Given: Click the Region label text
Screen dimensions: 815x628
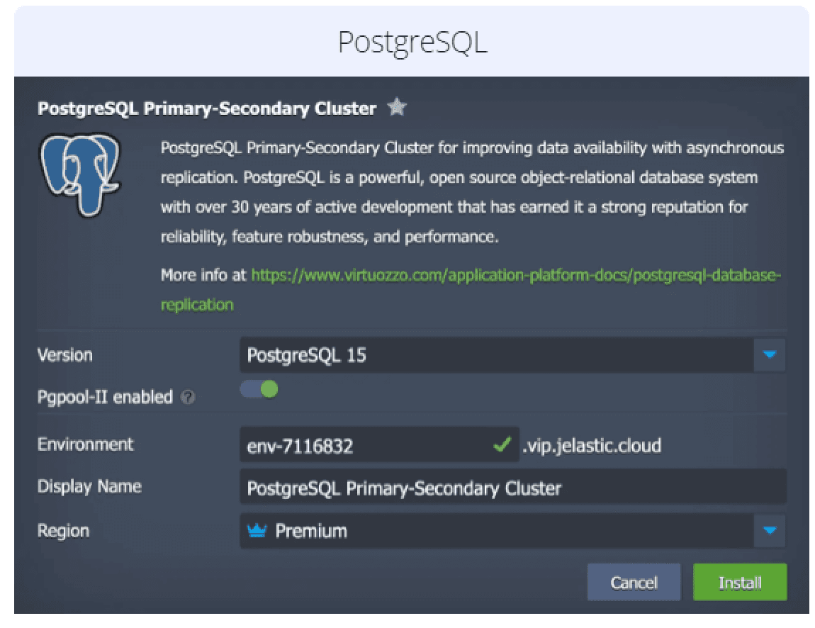Looking at the screenshot, I should point(64,530).
